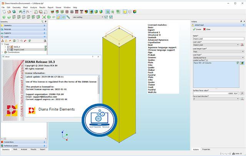Close the About dialog with X button

(x=98, y=57)
